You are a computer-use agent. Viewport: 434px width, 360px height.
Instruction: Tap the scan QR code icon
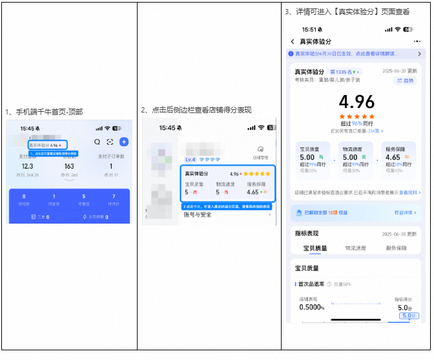(x=110, y=142)
